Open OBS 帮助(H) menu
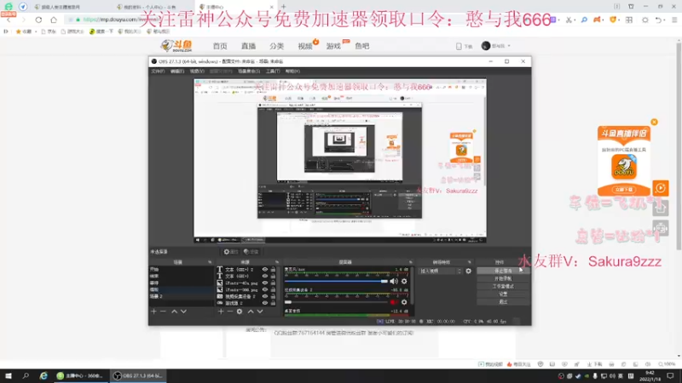682x383 pixels. tap(292, 71)
